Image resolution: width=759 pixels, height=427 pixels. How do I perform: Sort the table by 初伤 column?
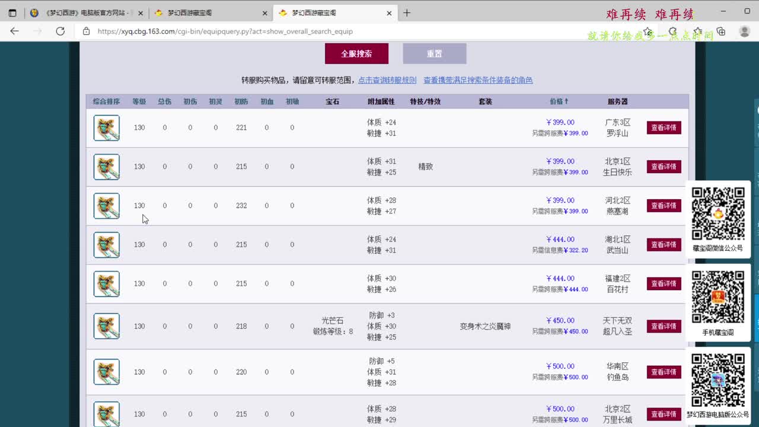click(x=190, y=101)
